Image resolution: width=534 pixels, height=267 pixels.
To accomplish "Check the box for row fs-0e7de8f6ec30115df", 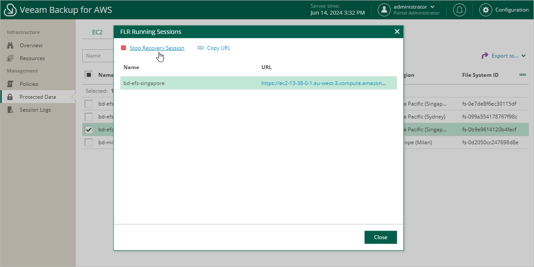I will pyautogui.click(x=89, y=104).
